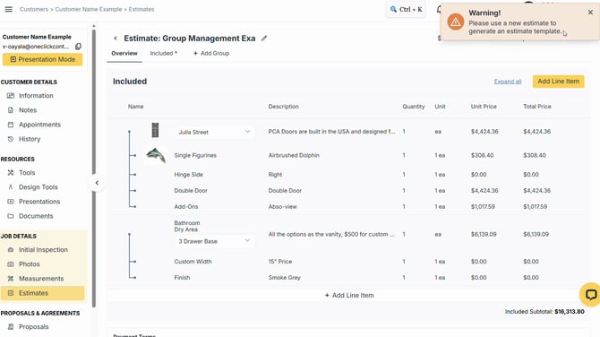
Task: Click the Add-Ons row name
Action: pyautogui.click(x=186, y=206)
